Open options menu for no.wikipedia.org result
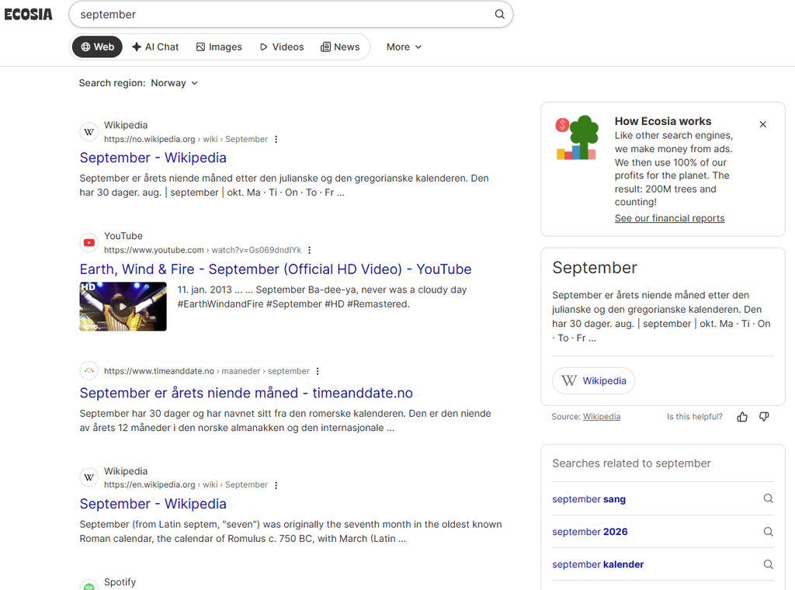 [x=276, y=139]
